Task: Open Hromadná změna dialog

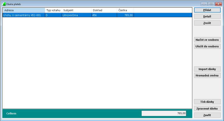Action: tap(207, 75)
